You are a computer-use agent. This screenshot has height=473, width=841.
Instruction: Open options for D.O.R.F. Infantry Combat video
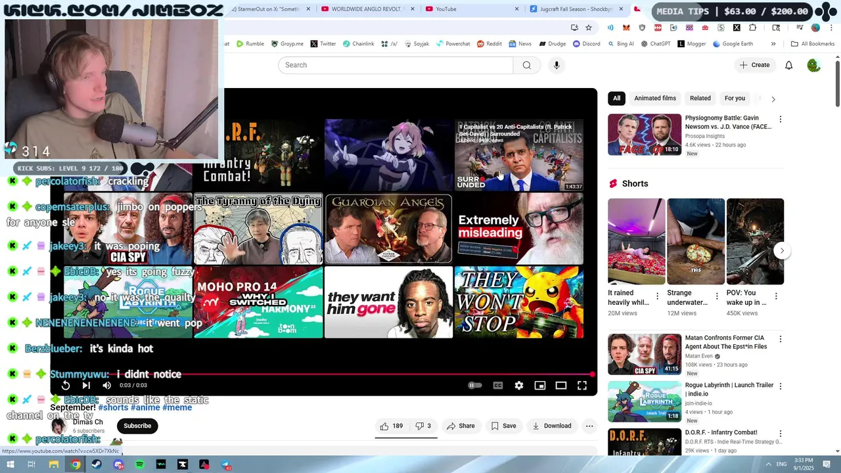(780, 434)
